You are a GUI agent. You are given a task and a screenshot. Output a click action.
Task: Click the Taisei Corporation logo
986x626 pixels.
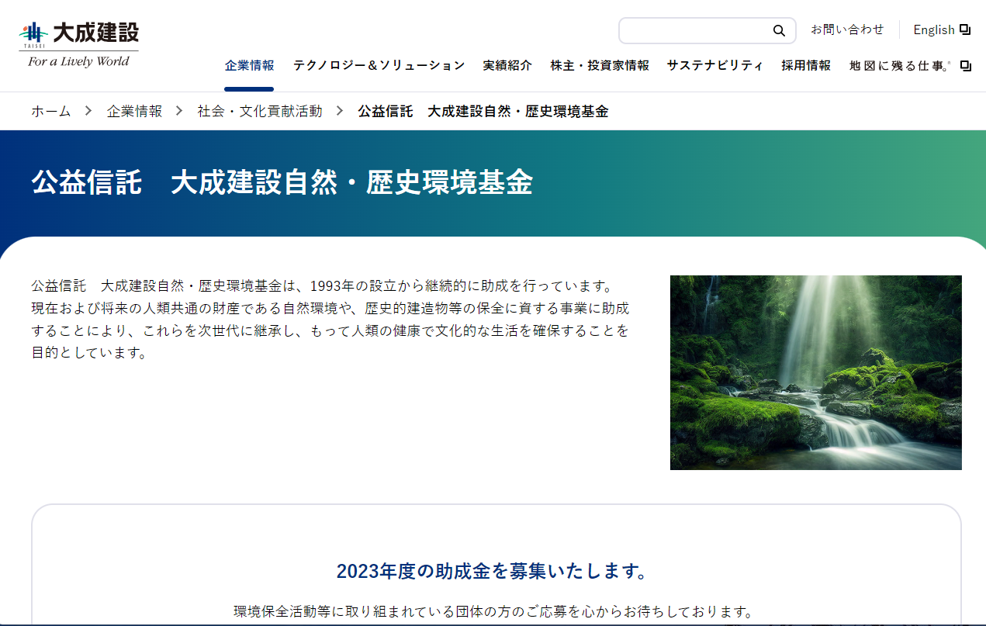pyautogui.click(x=78, y=45)
